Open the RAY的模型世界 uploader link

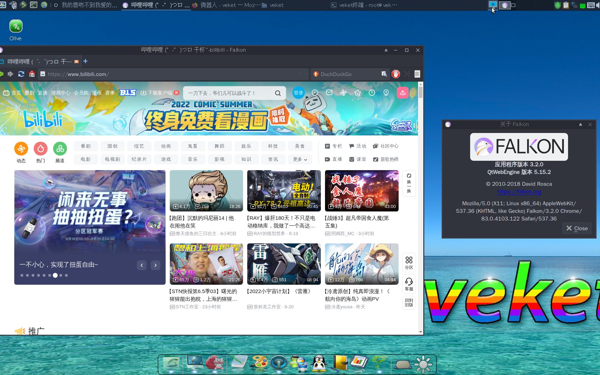tap(269, 234)
